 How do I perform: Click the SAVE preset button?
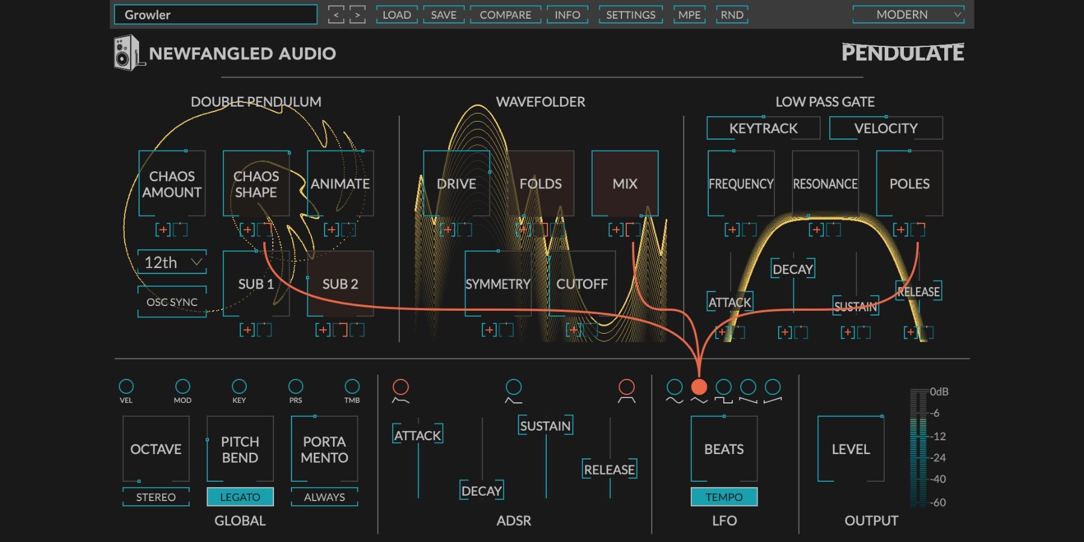pyautogui.click(x=443, y=14)
